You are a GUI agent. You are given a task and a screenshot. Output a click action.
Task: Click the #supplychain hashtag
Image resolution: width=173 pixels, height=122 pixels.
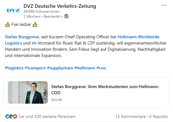click(x=60, y=68)
